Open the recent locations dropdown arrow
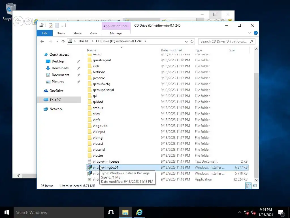Viewport: 290px width, 218px height. [x=57, y=41]
